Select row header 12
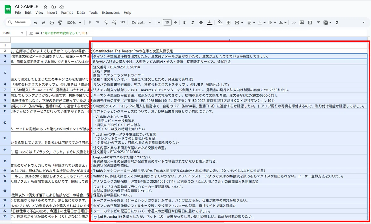This screenshot has height=224, width=371. point(5,123)
